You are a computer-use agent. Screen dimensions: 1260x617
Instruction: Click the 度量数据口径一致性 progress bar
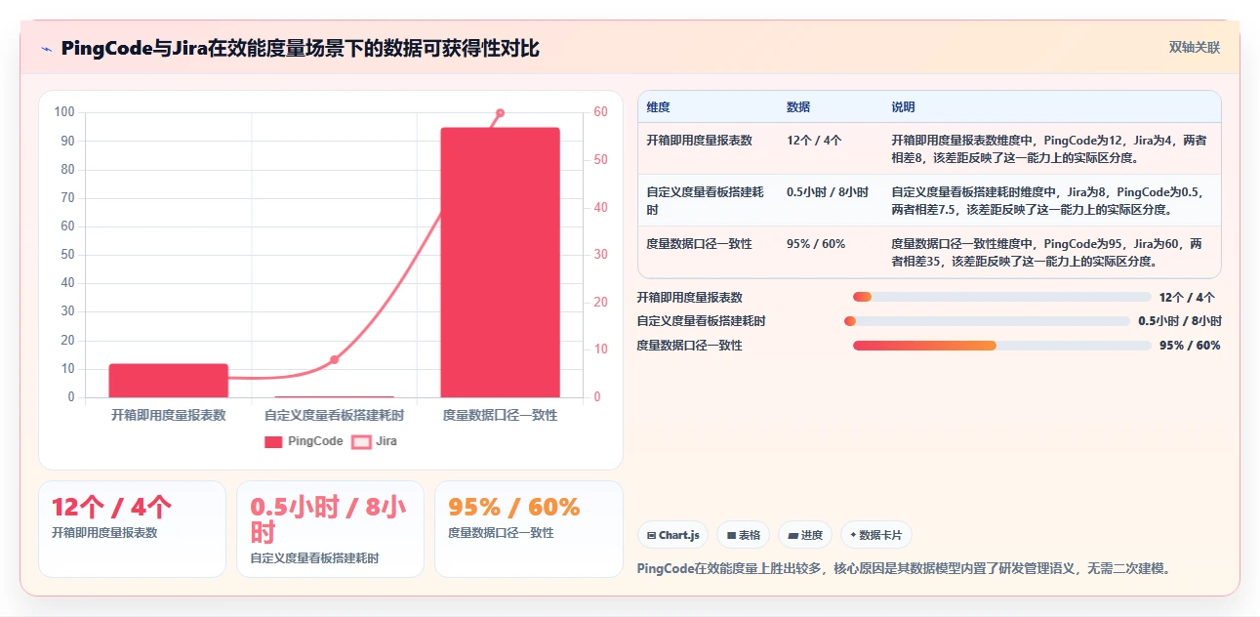[1002, 346]
